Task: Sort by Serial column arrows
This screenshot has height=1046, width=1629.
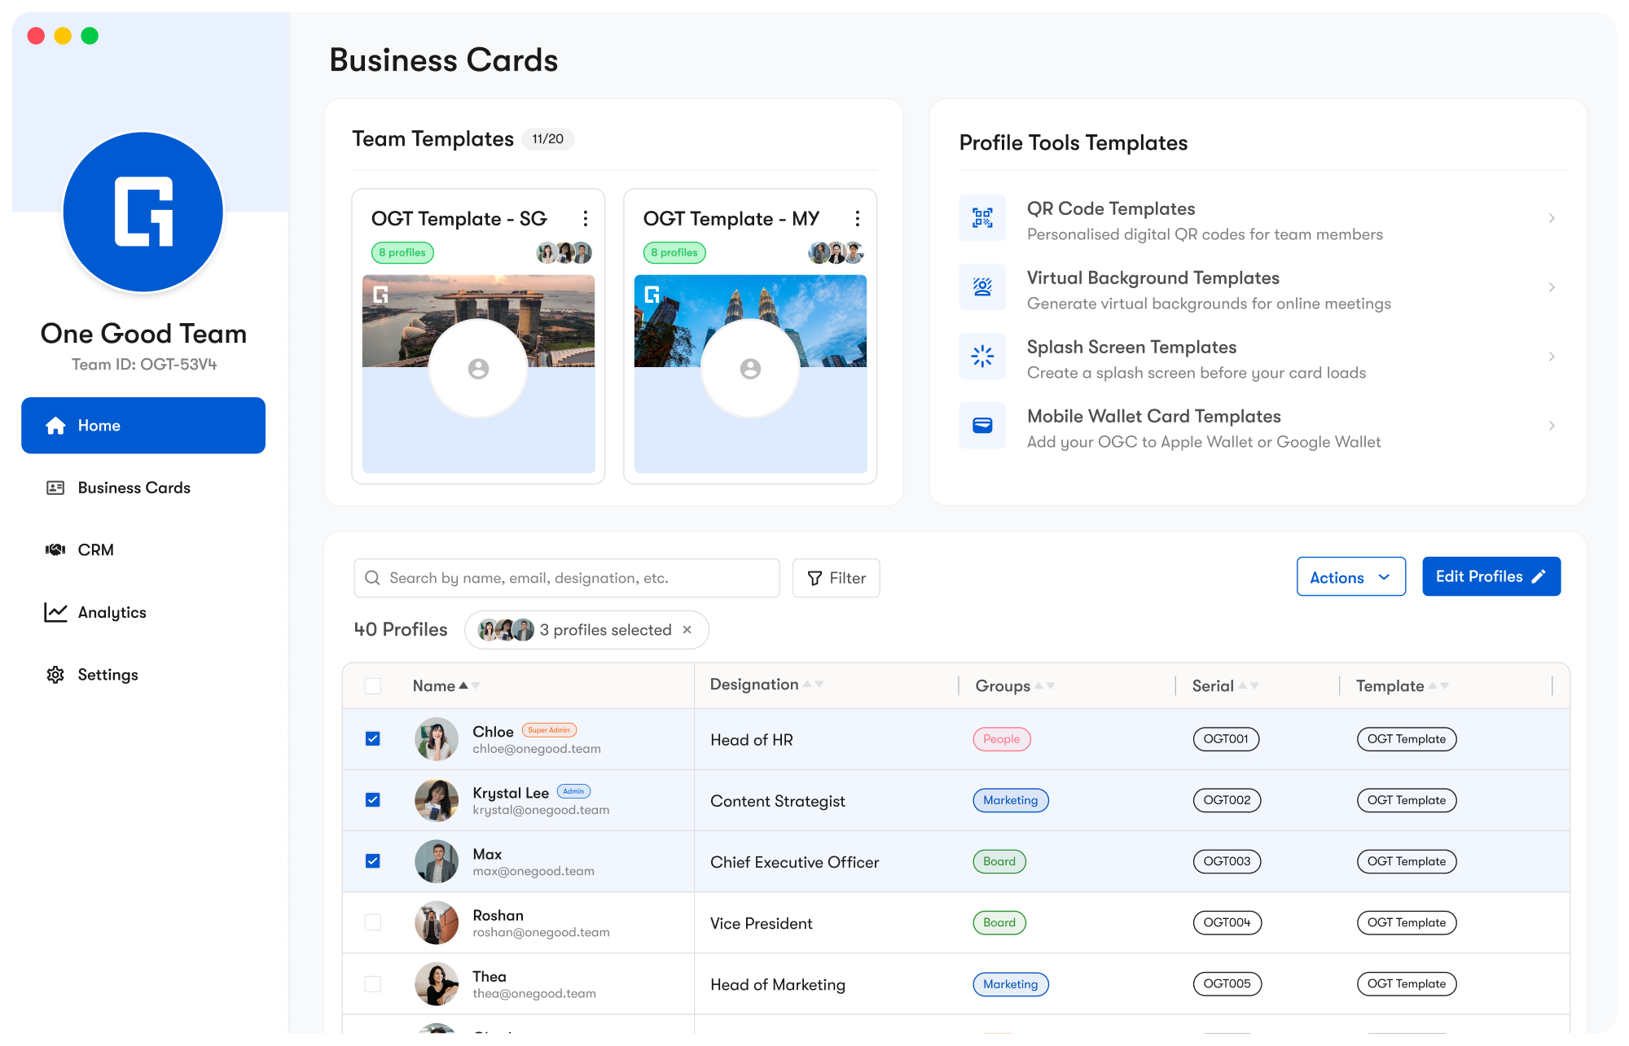Action: click(1249, 686)
